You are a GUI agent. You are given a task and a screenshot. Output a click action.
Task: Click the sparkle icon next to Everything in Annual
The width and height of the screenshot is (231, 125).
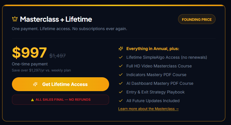(x=121, y=49)
